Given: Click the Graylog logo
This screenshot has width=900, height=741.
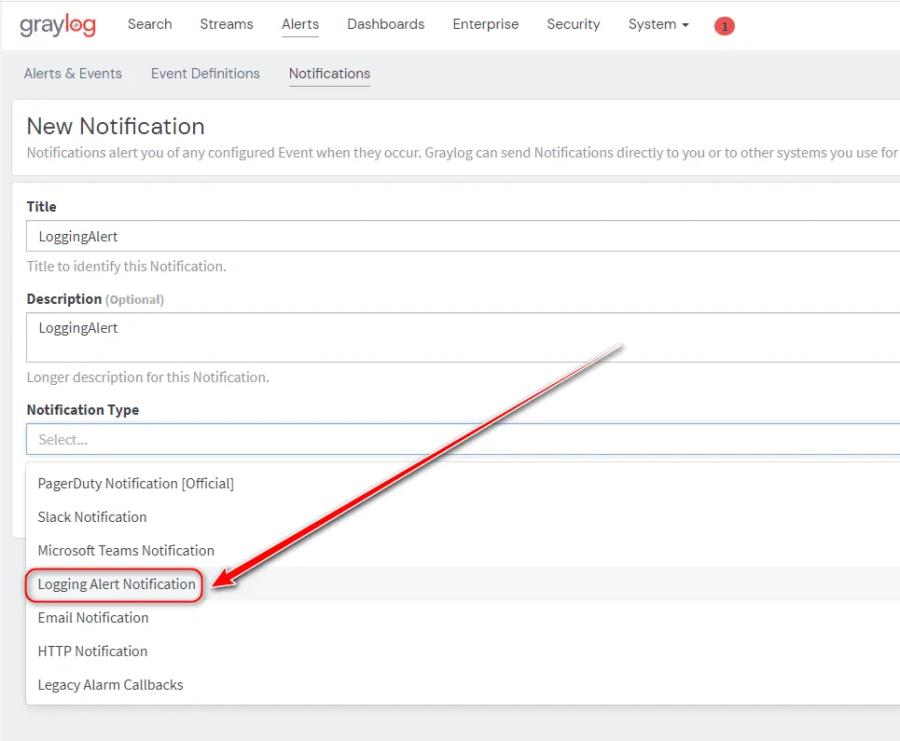Looking at the screenshot, I should [x=58, y=25].
